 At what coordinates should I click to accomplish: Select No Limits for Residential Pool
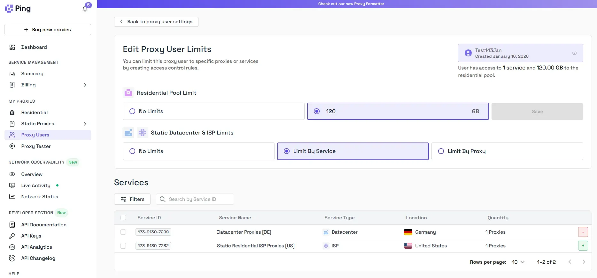[132, 111]
